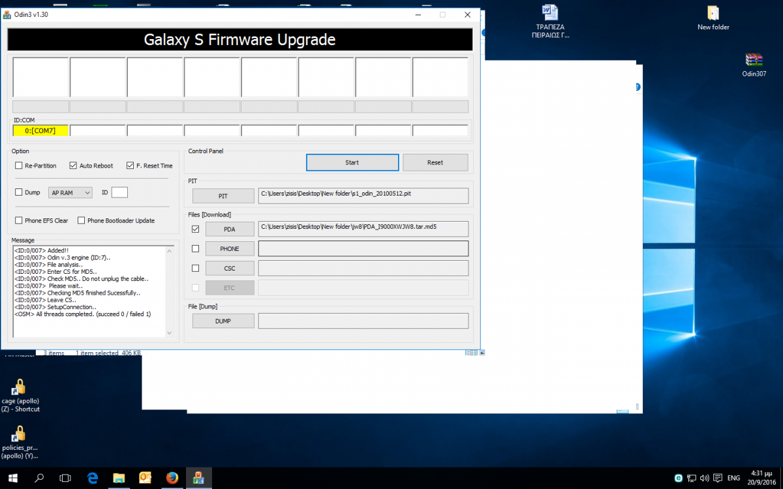
Task: Open the New folder desktop icon
Action: pos(713,18)
